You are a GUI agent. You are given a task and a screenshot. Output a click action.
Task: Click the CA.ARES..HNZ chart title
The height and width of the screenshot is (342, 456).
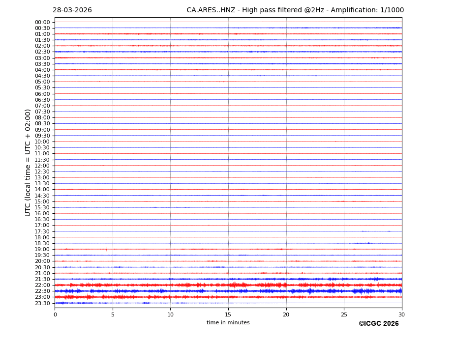pos(295,10)
